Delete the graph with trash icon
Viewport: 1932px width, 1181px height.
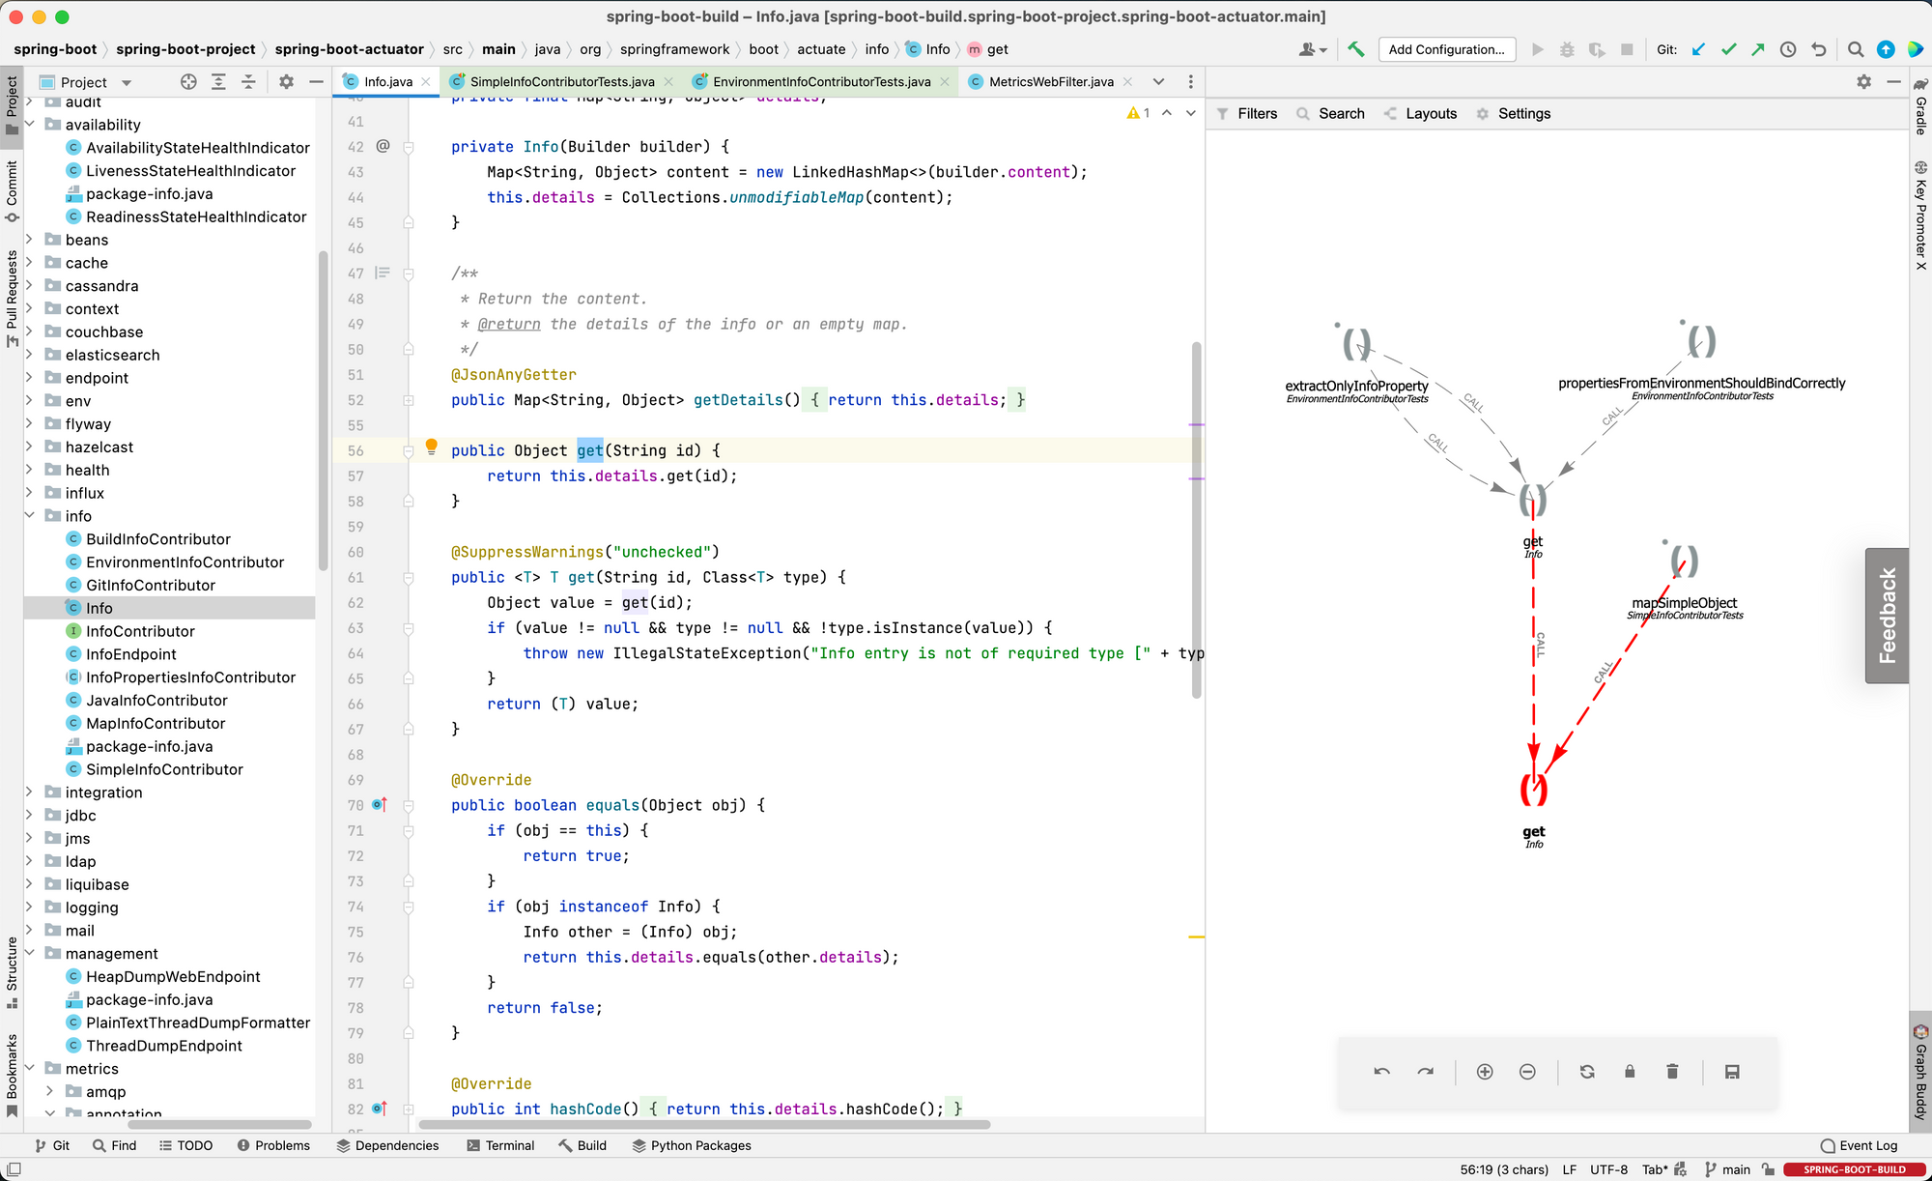[1672, 1072]
